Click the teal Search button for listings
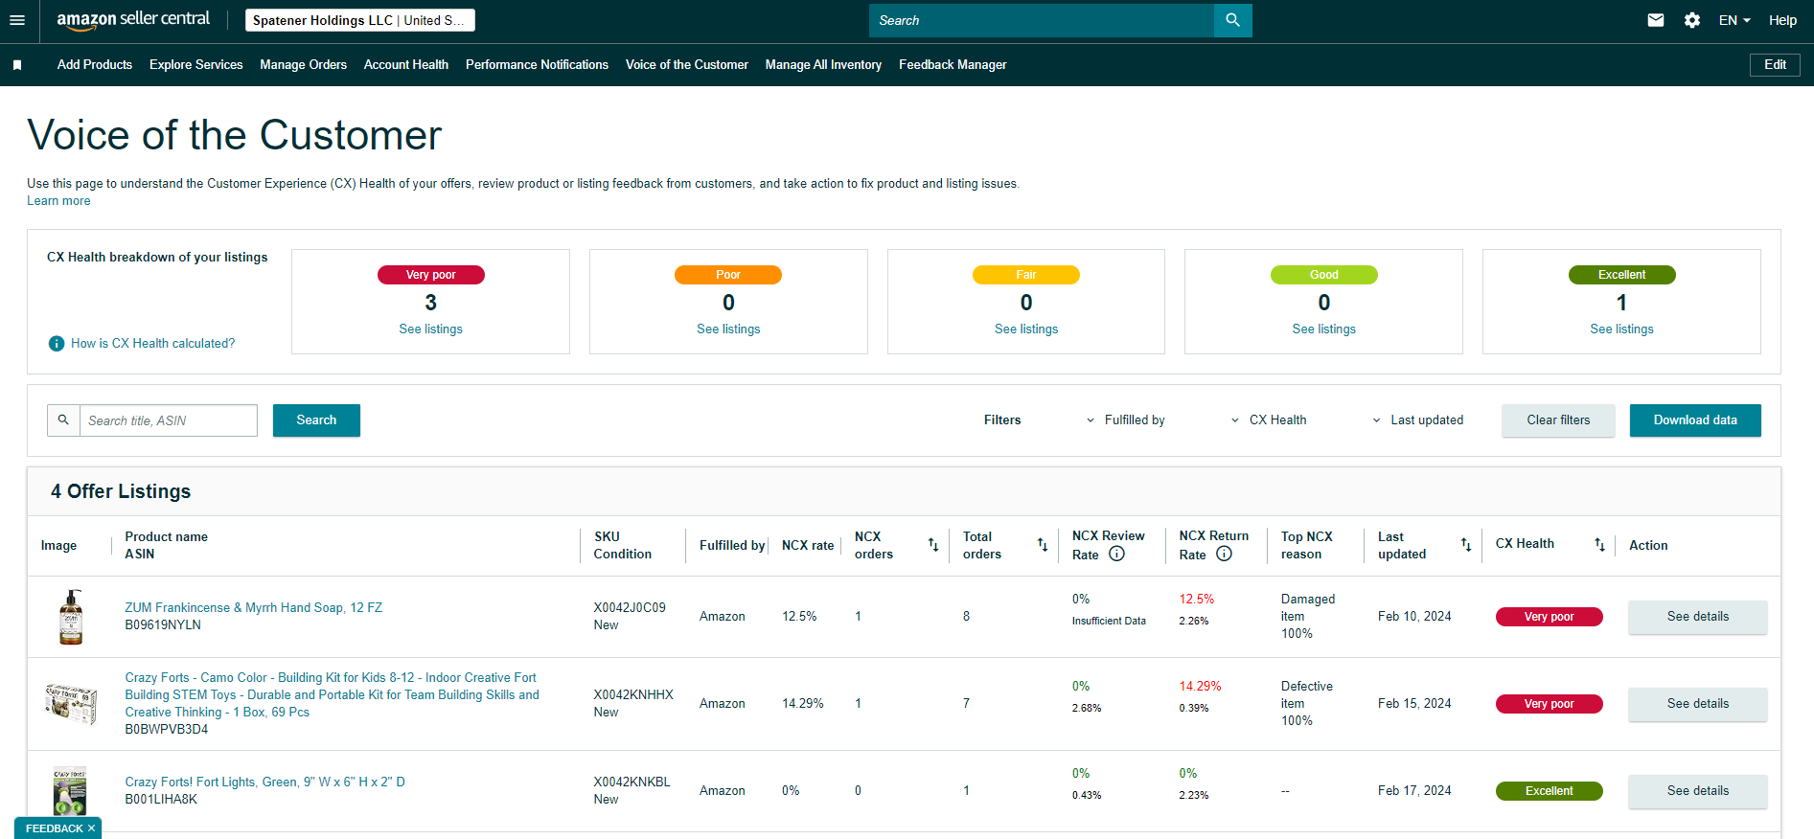 pyautogui.click(x=316, y=420)
